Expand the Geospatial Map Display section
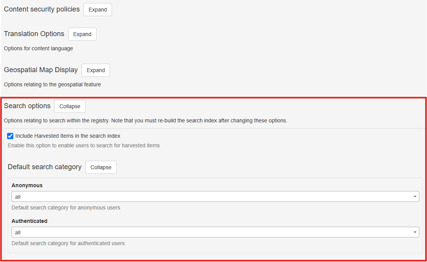 coord(95,70)
